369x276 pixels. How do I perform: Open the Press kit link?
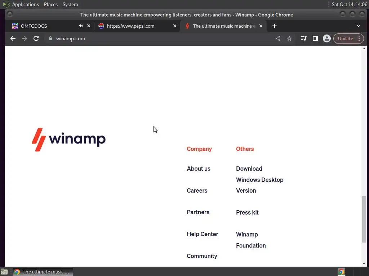pyautogui.click(x=247, y=212)
